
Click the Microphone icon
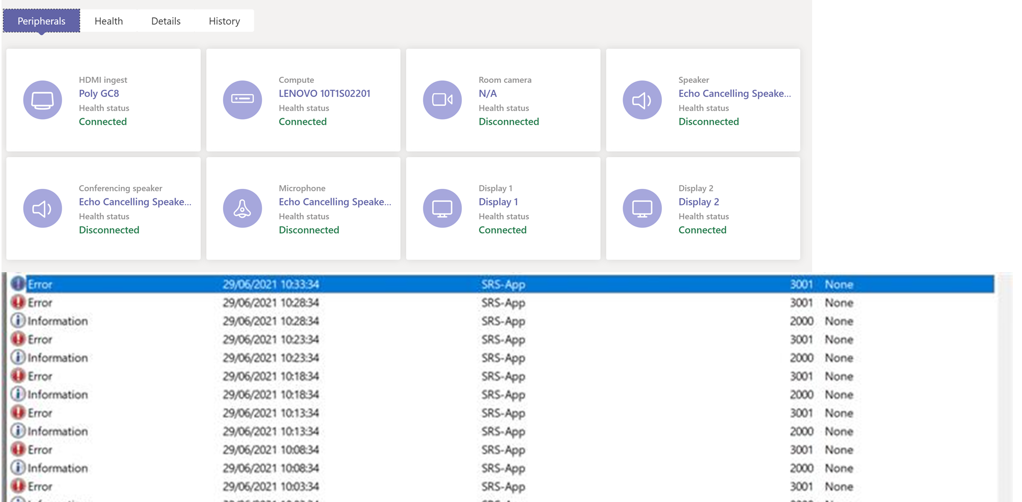pyautogui.click(x=242, y=208)
